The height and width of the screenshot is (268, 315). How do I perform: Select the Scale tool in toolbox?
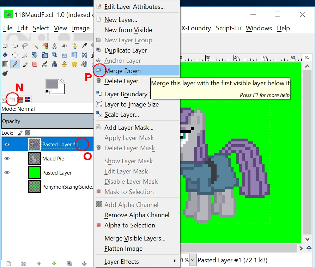click(45, 55)
